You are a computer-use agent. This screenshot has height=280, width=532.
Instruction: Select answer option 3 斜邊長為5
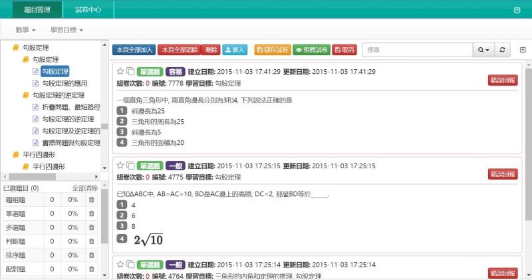pos(121,132)
